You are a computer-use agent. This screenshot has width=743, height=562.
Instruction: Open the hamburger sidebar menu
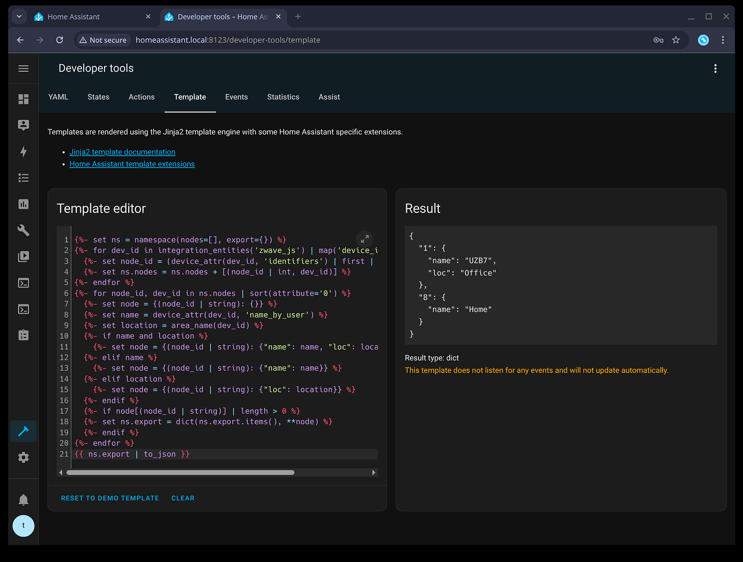pyautogui.click(x=23, y=69)
